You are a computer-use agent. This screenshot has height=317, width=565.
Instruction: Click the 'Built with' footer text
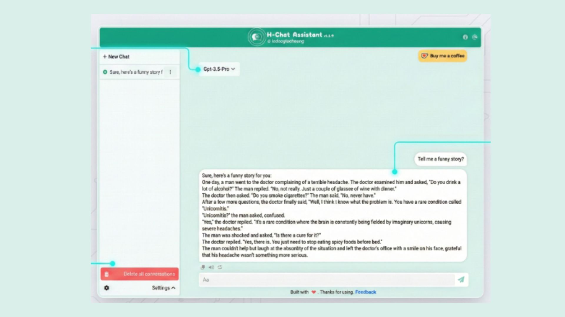click(299, 292)
